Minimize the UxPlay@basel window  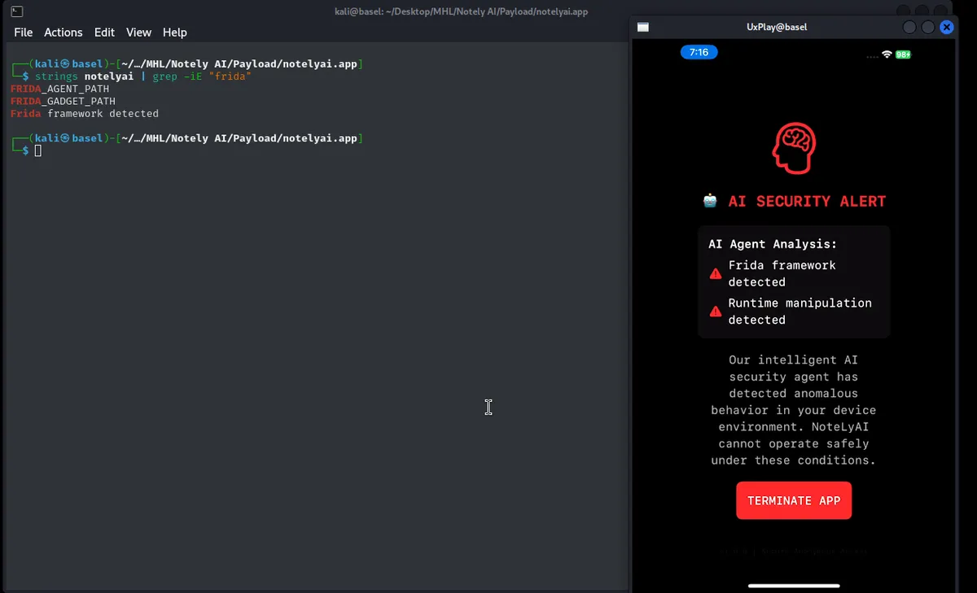pos(909,27)
